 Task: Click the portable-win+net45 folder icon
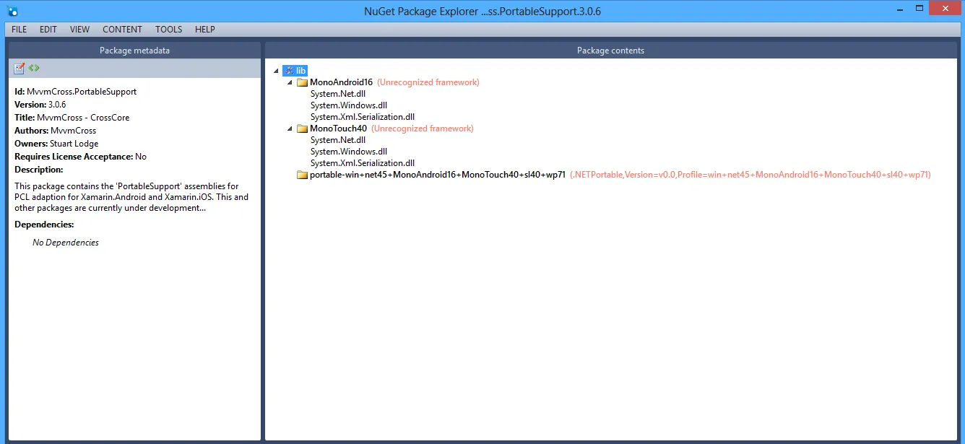click(302, 175)
